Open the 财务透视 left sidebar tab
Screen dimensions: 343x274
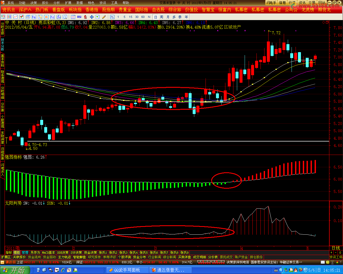2,77
